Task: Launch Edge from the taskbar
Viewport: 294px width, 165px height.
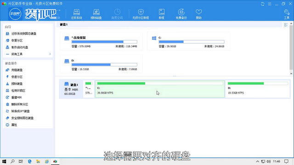Action: click(x=29, y=161)
